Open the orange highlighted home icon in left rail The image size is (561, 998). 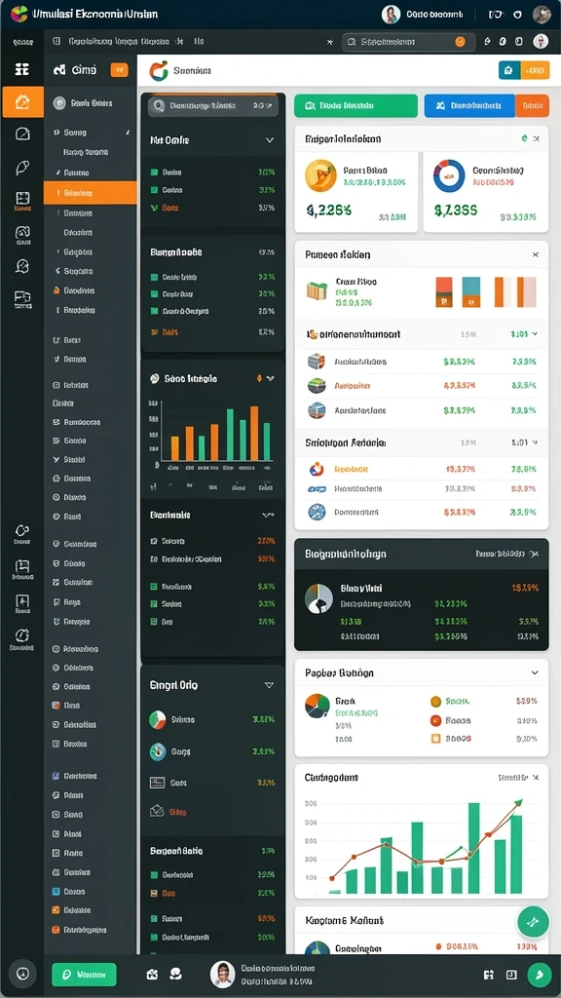click(22, 101)
